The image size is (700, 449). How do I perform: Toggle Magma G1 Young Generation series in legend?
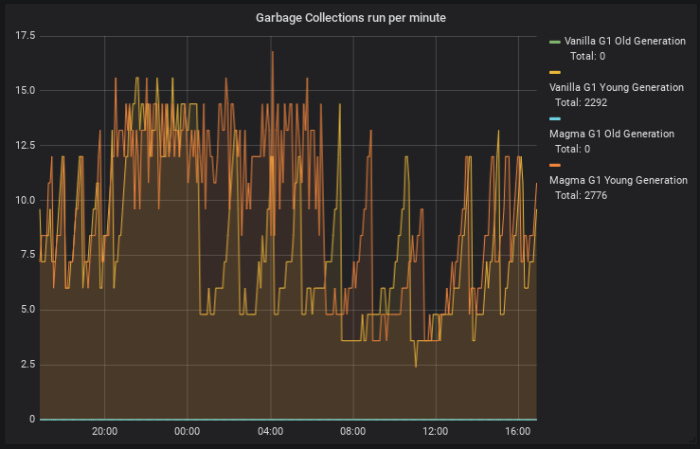[x=619, y=180]
